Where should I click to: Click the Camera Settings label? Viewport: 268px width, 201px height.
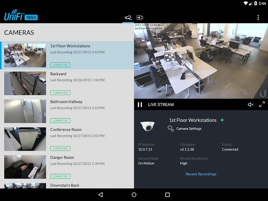pyautogui.click(x=189, y=129)
